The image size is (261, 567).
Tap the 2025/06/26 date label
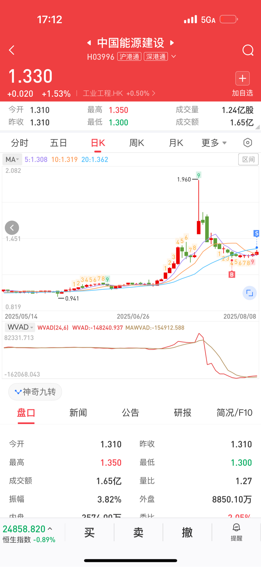coord(133,316)
